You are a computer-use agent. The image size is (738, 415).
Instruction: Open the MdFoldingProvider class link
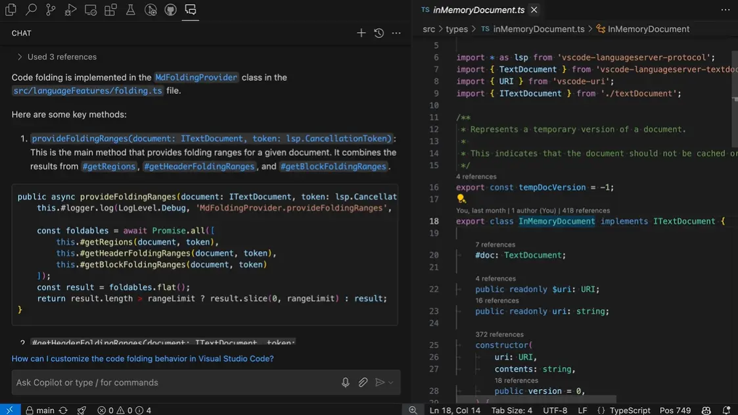[x=196, y=77]
